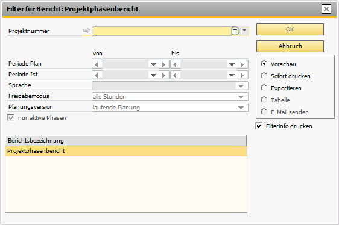Open Periode Ist bis period dropdown
Screen dimensions: 339x225
232,75
